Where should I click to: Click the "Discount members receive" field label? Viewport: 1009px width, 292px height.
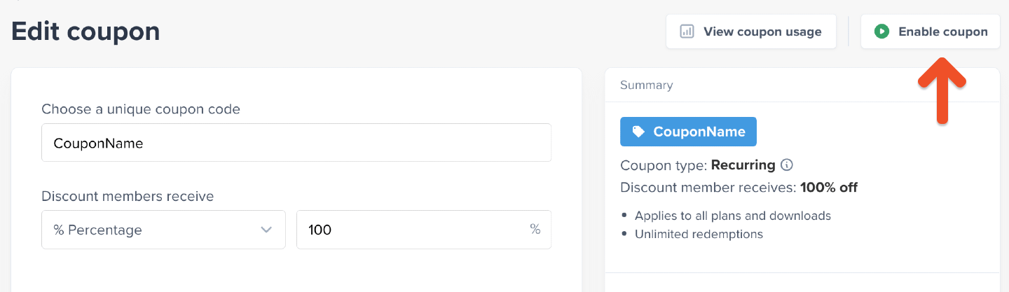point(128,196)
